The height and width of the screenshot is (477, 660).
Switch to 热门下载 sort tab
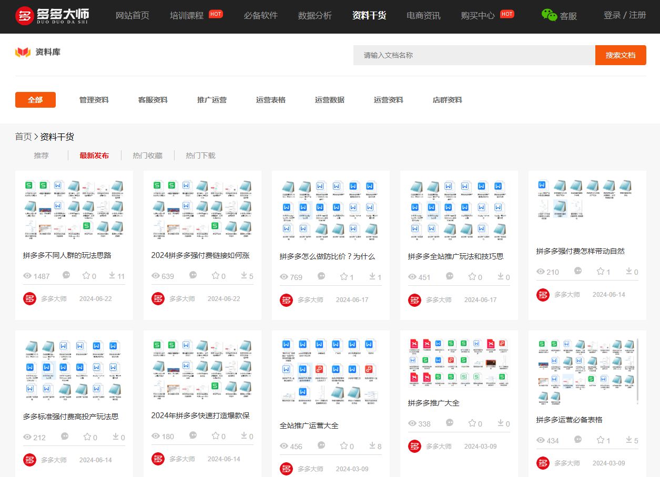coord(200,155)
